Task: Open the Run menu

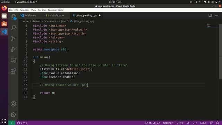Action: (x=44, y=10)
